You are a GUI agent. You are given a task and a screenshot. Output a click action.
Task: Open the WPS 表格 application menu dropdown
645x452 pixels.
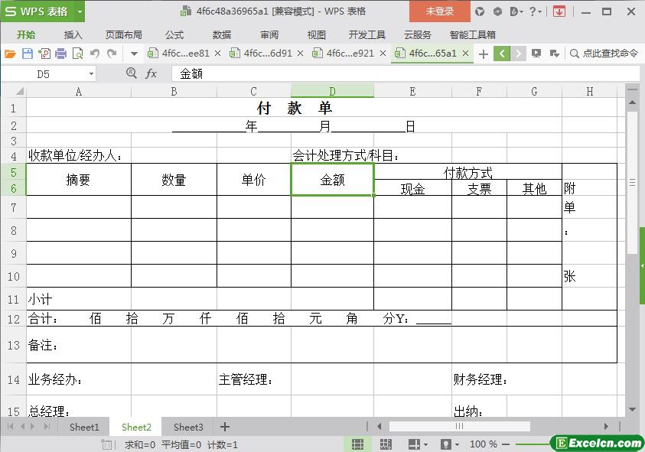pos(80,11)
